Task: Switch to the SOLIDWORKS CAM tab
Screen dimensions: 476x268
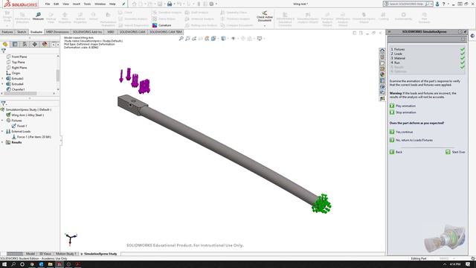Action: point(132,31)
